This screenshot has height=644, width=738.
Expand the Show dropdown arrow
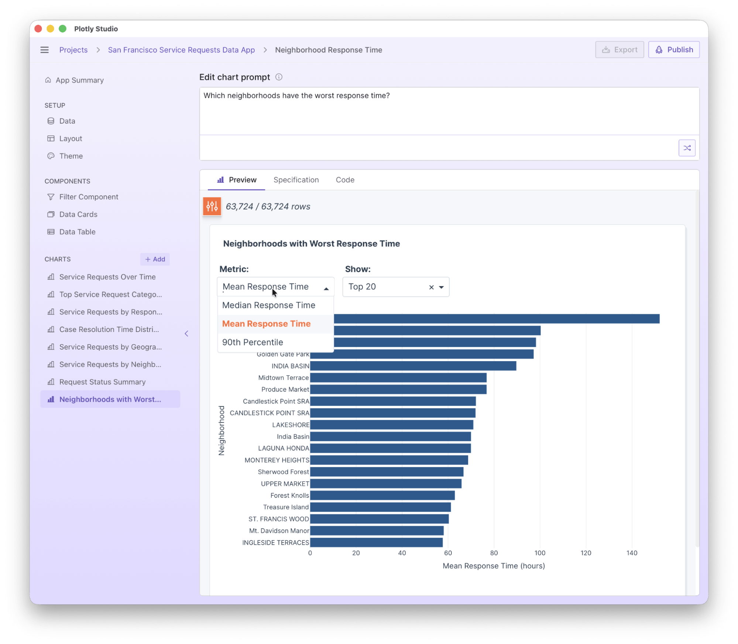tap(442, 287)
